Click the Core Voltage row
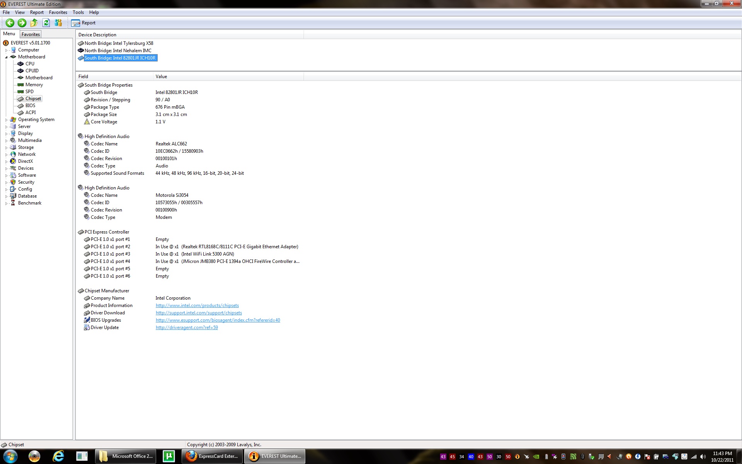This screenshot has width=742, height=464. (190, 122)
